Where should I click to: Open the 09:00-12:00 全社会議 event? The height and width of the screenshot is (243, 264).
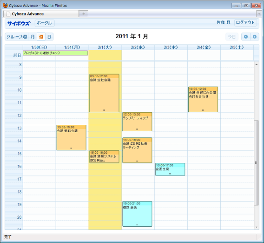[104, 93]
